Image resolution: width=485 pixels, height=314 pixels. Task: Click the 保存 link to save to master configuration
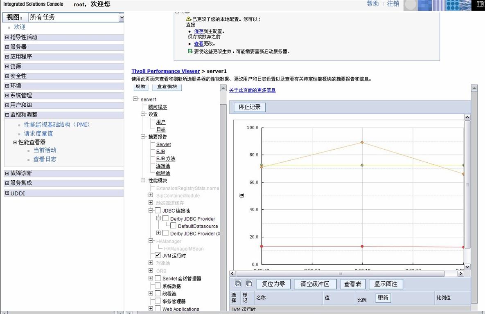click(x=199, y=31)
